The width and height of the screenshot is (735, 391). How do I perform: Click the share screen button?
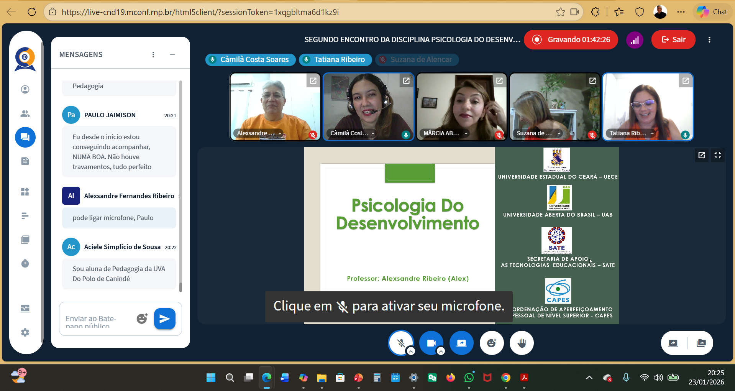pyautogui.click(x=461, y=343)
